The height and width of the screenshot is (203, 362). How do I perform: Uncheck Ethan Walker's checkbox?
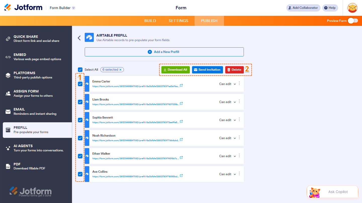[x=80, y=156]
